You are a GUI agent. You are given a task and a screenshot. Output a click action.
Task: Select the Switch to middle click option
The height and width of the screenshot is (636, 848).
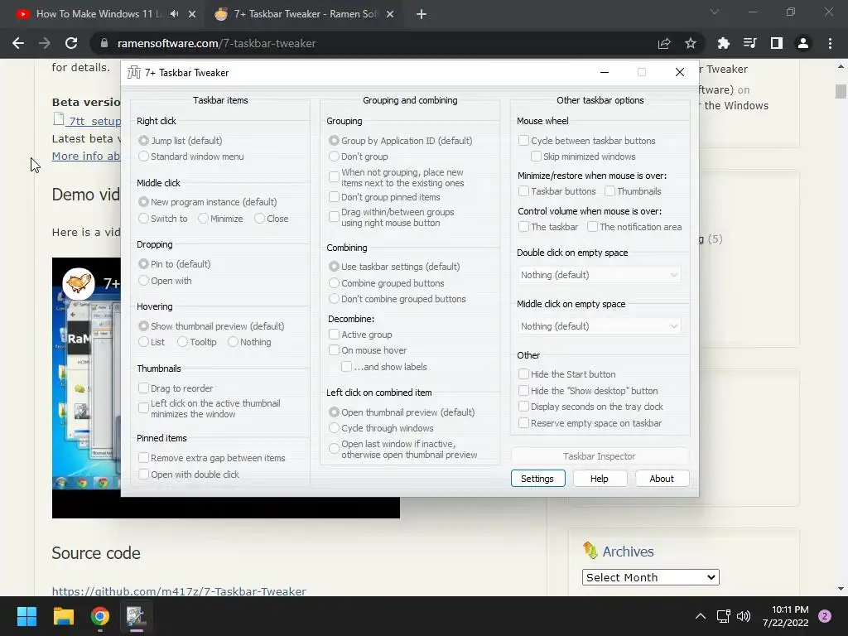163,219
